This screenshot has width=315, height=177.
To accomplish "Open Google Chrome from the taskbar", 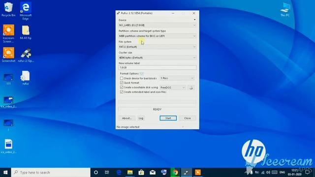I will click(x=175, y=173).
